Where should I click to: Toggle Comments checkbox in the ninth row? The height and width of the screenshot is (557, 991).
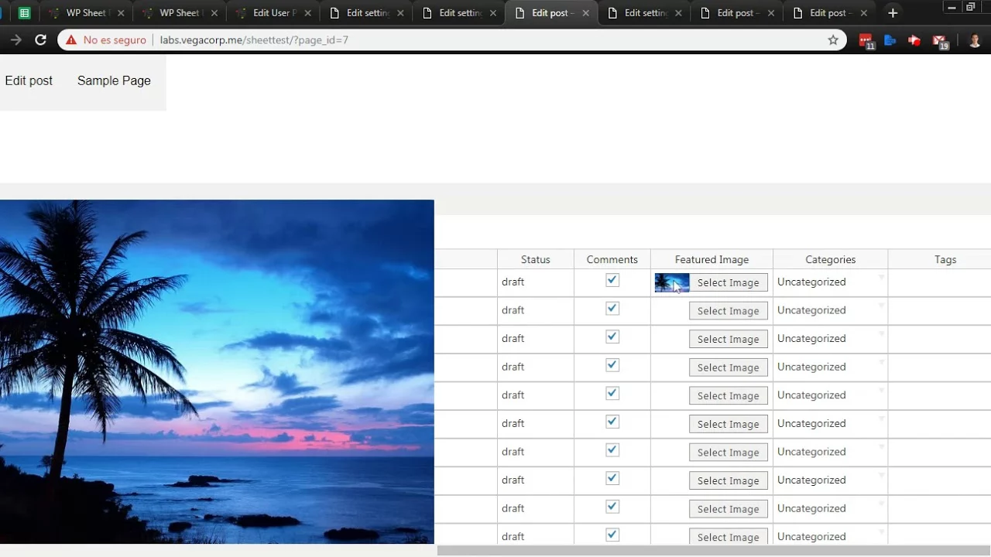612,507
